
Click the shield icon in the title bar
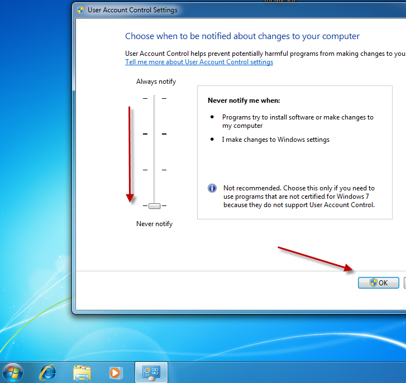[x=80, y=10]
